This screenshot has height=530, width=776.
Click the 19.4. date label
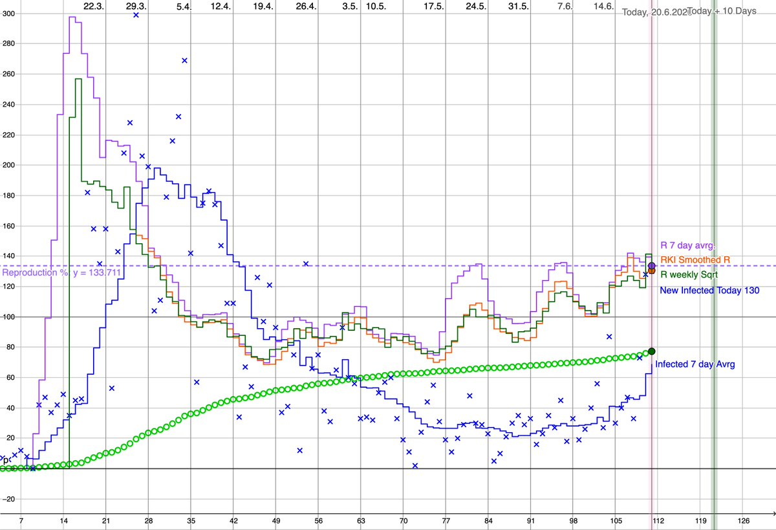pos(264,6)
